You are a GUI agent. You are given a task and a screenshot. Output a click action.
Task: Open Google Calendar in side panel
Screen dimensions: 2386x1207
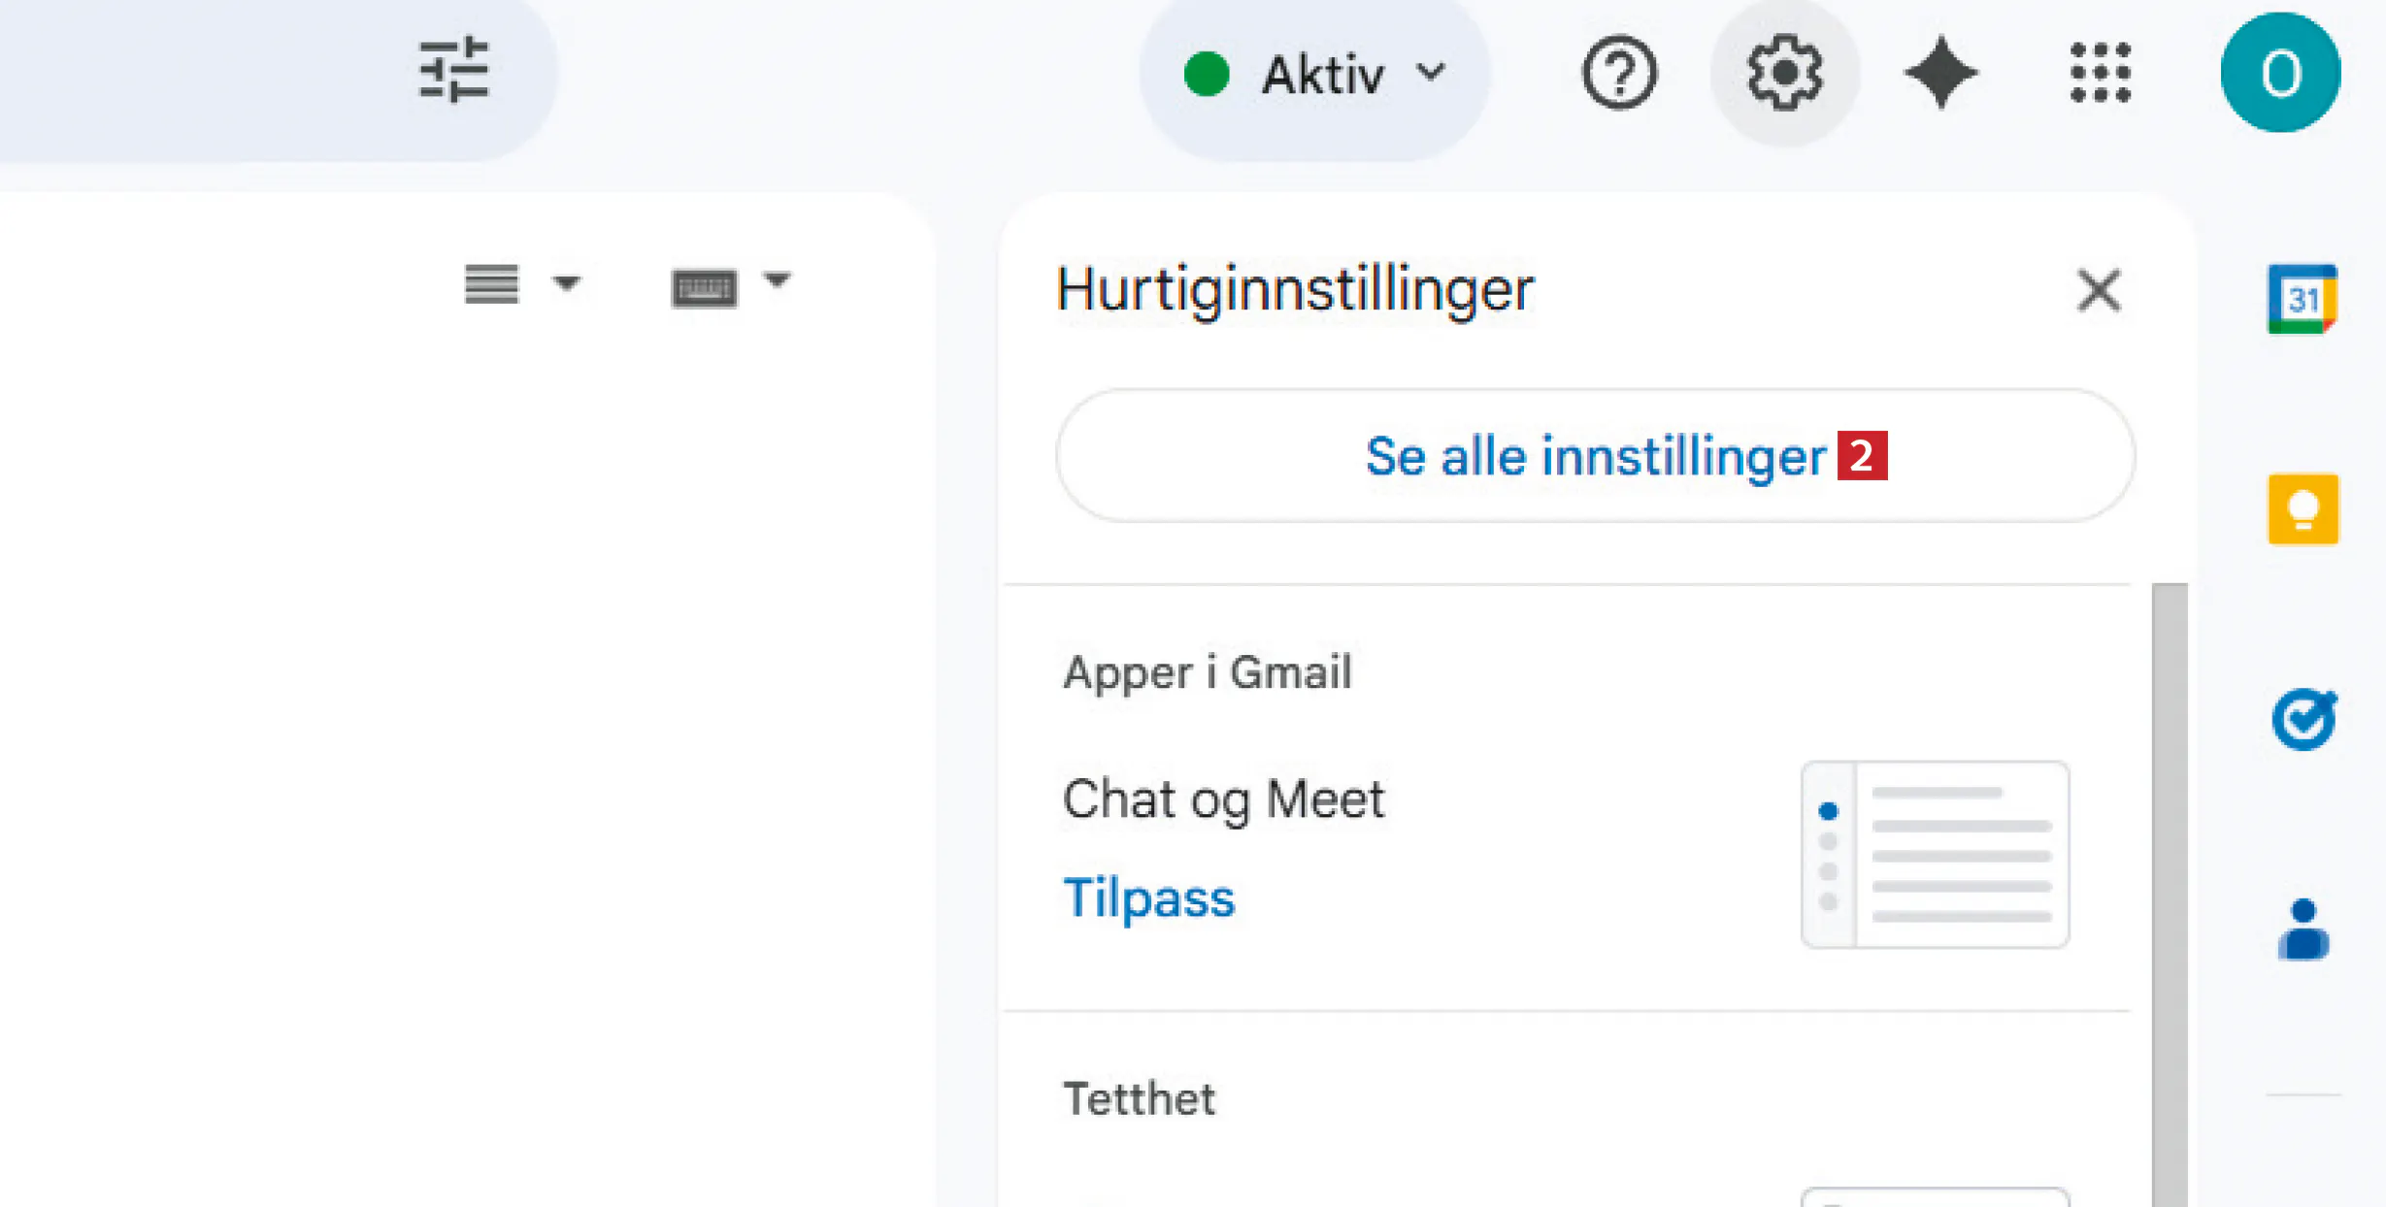click(2302, 298)
